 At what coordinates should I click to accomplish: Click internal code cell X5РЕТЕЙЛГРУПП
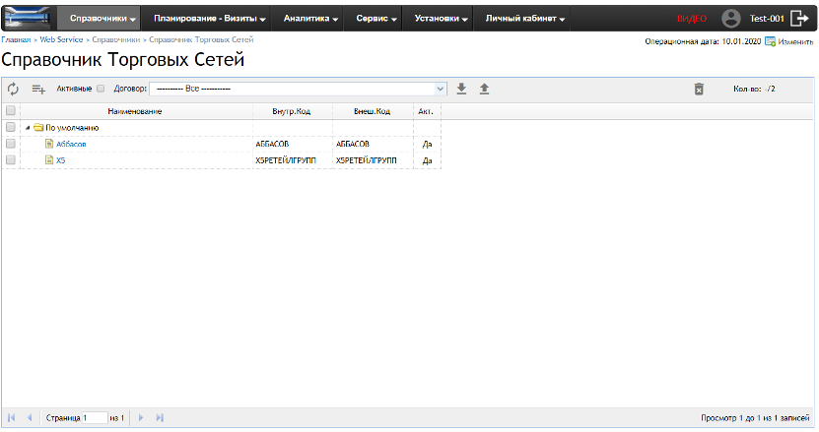point(293,160)
